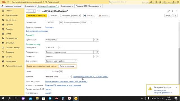Open Руководителю section in sidebar
Image resolution: width=180 pixels, height=101 pixels.
coord(12,15)
